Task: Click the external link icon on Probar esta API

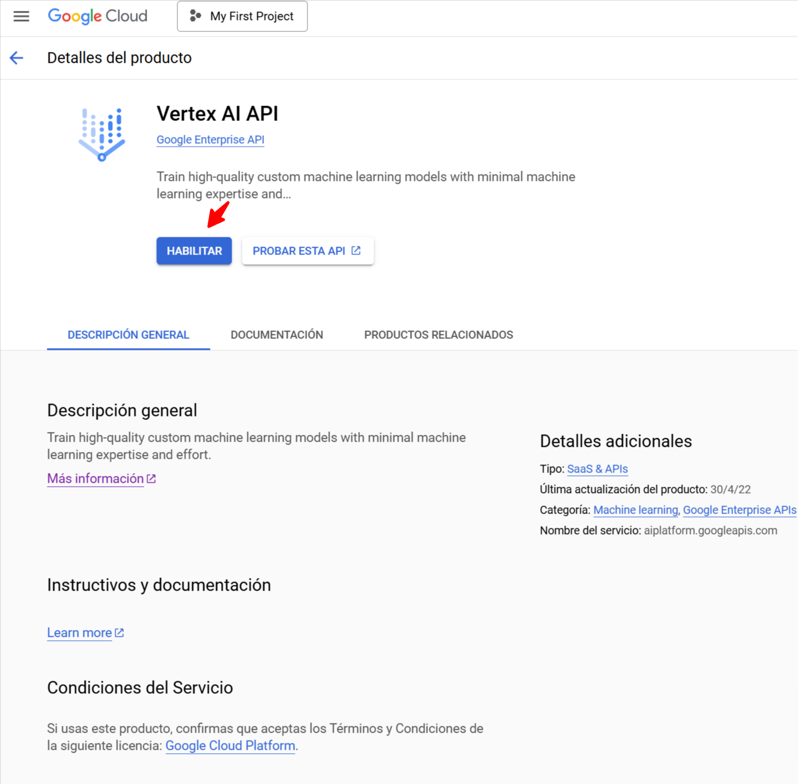Action: pyautogui.click(x=356, y=250)
